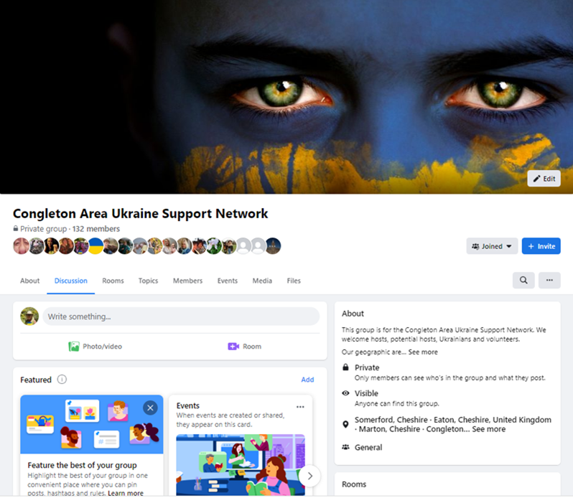Open the Events card three-dot menu
The image size is (573, 503).
(300, 407)
